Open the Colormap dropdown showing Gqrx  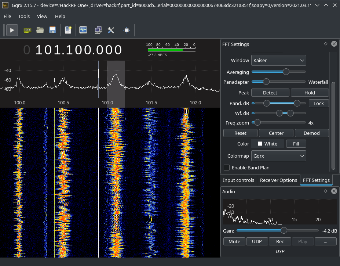coord(278,156)
